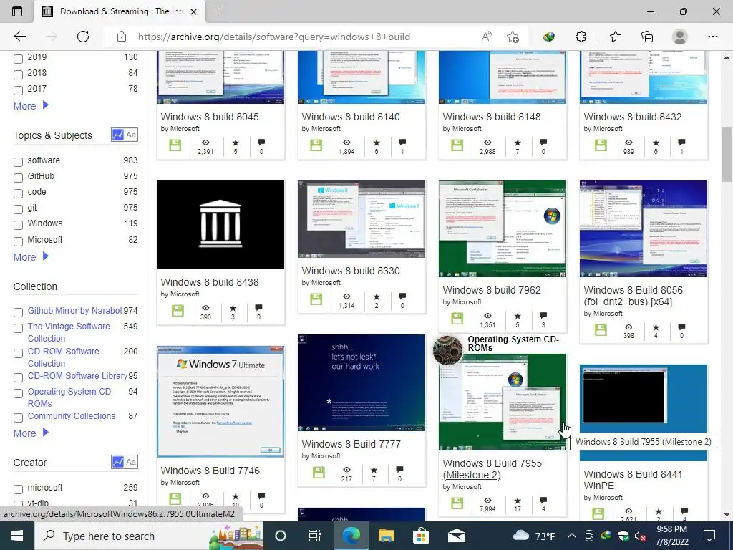Click favorites star for Windows 8 Build 7955
The width and height of the screenshot is (733, 550).
click(x=518, y=500)
